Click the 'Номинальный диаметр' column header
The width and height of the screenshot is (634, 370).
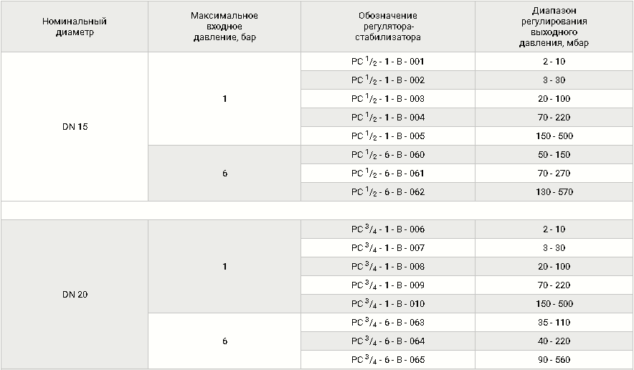point(75,27)
